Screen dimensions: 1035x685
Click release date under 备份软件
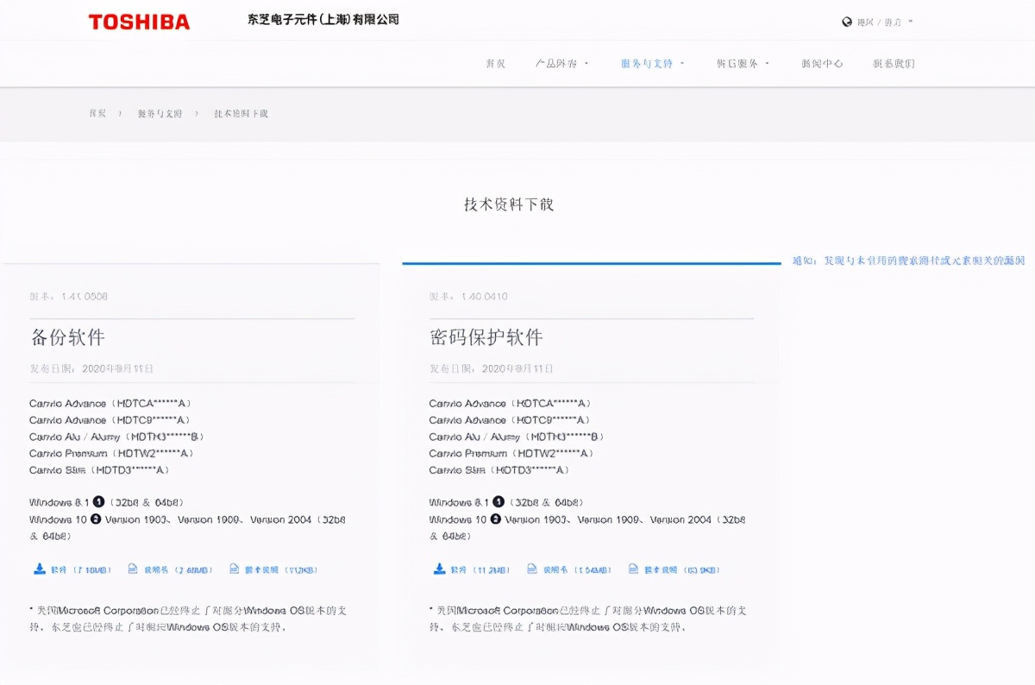pyautogui.click(x=91, y=368)
